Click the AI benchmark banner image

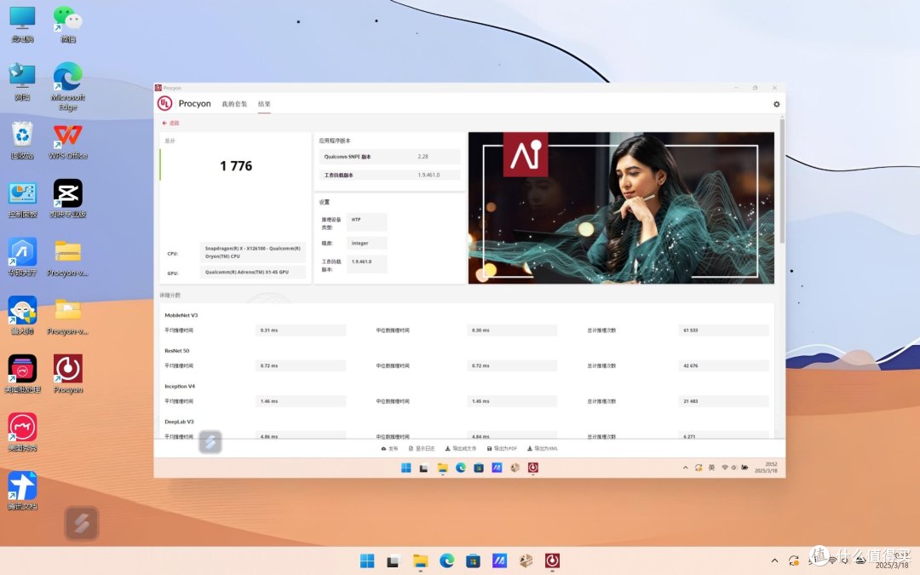pos(621,208)
